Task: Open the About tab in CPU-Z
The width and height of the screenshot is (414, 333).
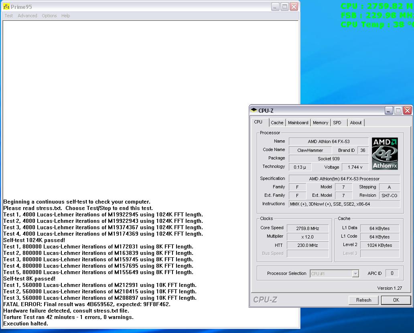Action: [x=355, y=123]
